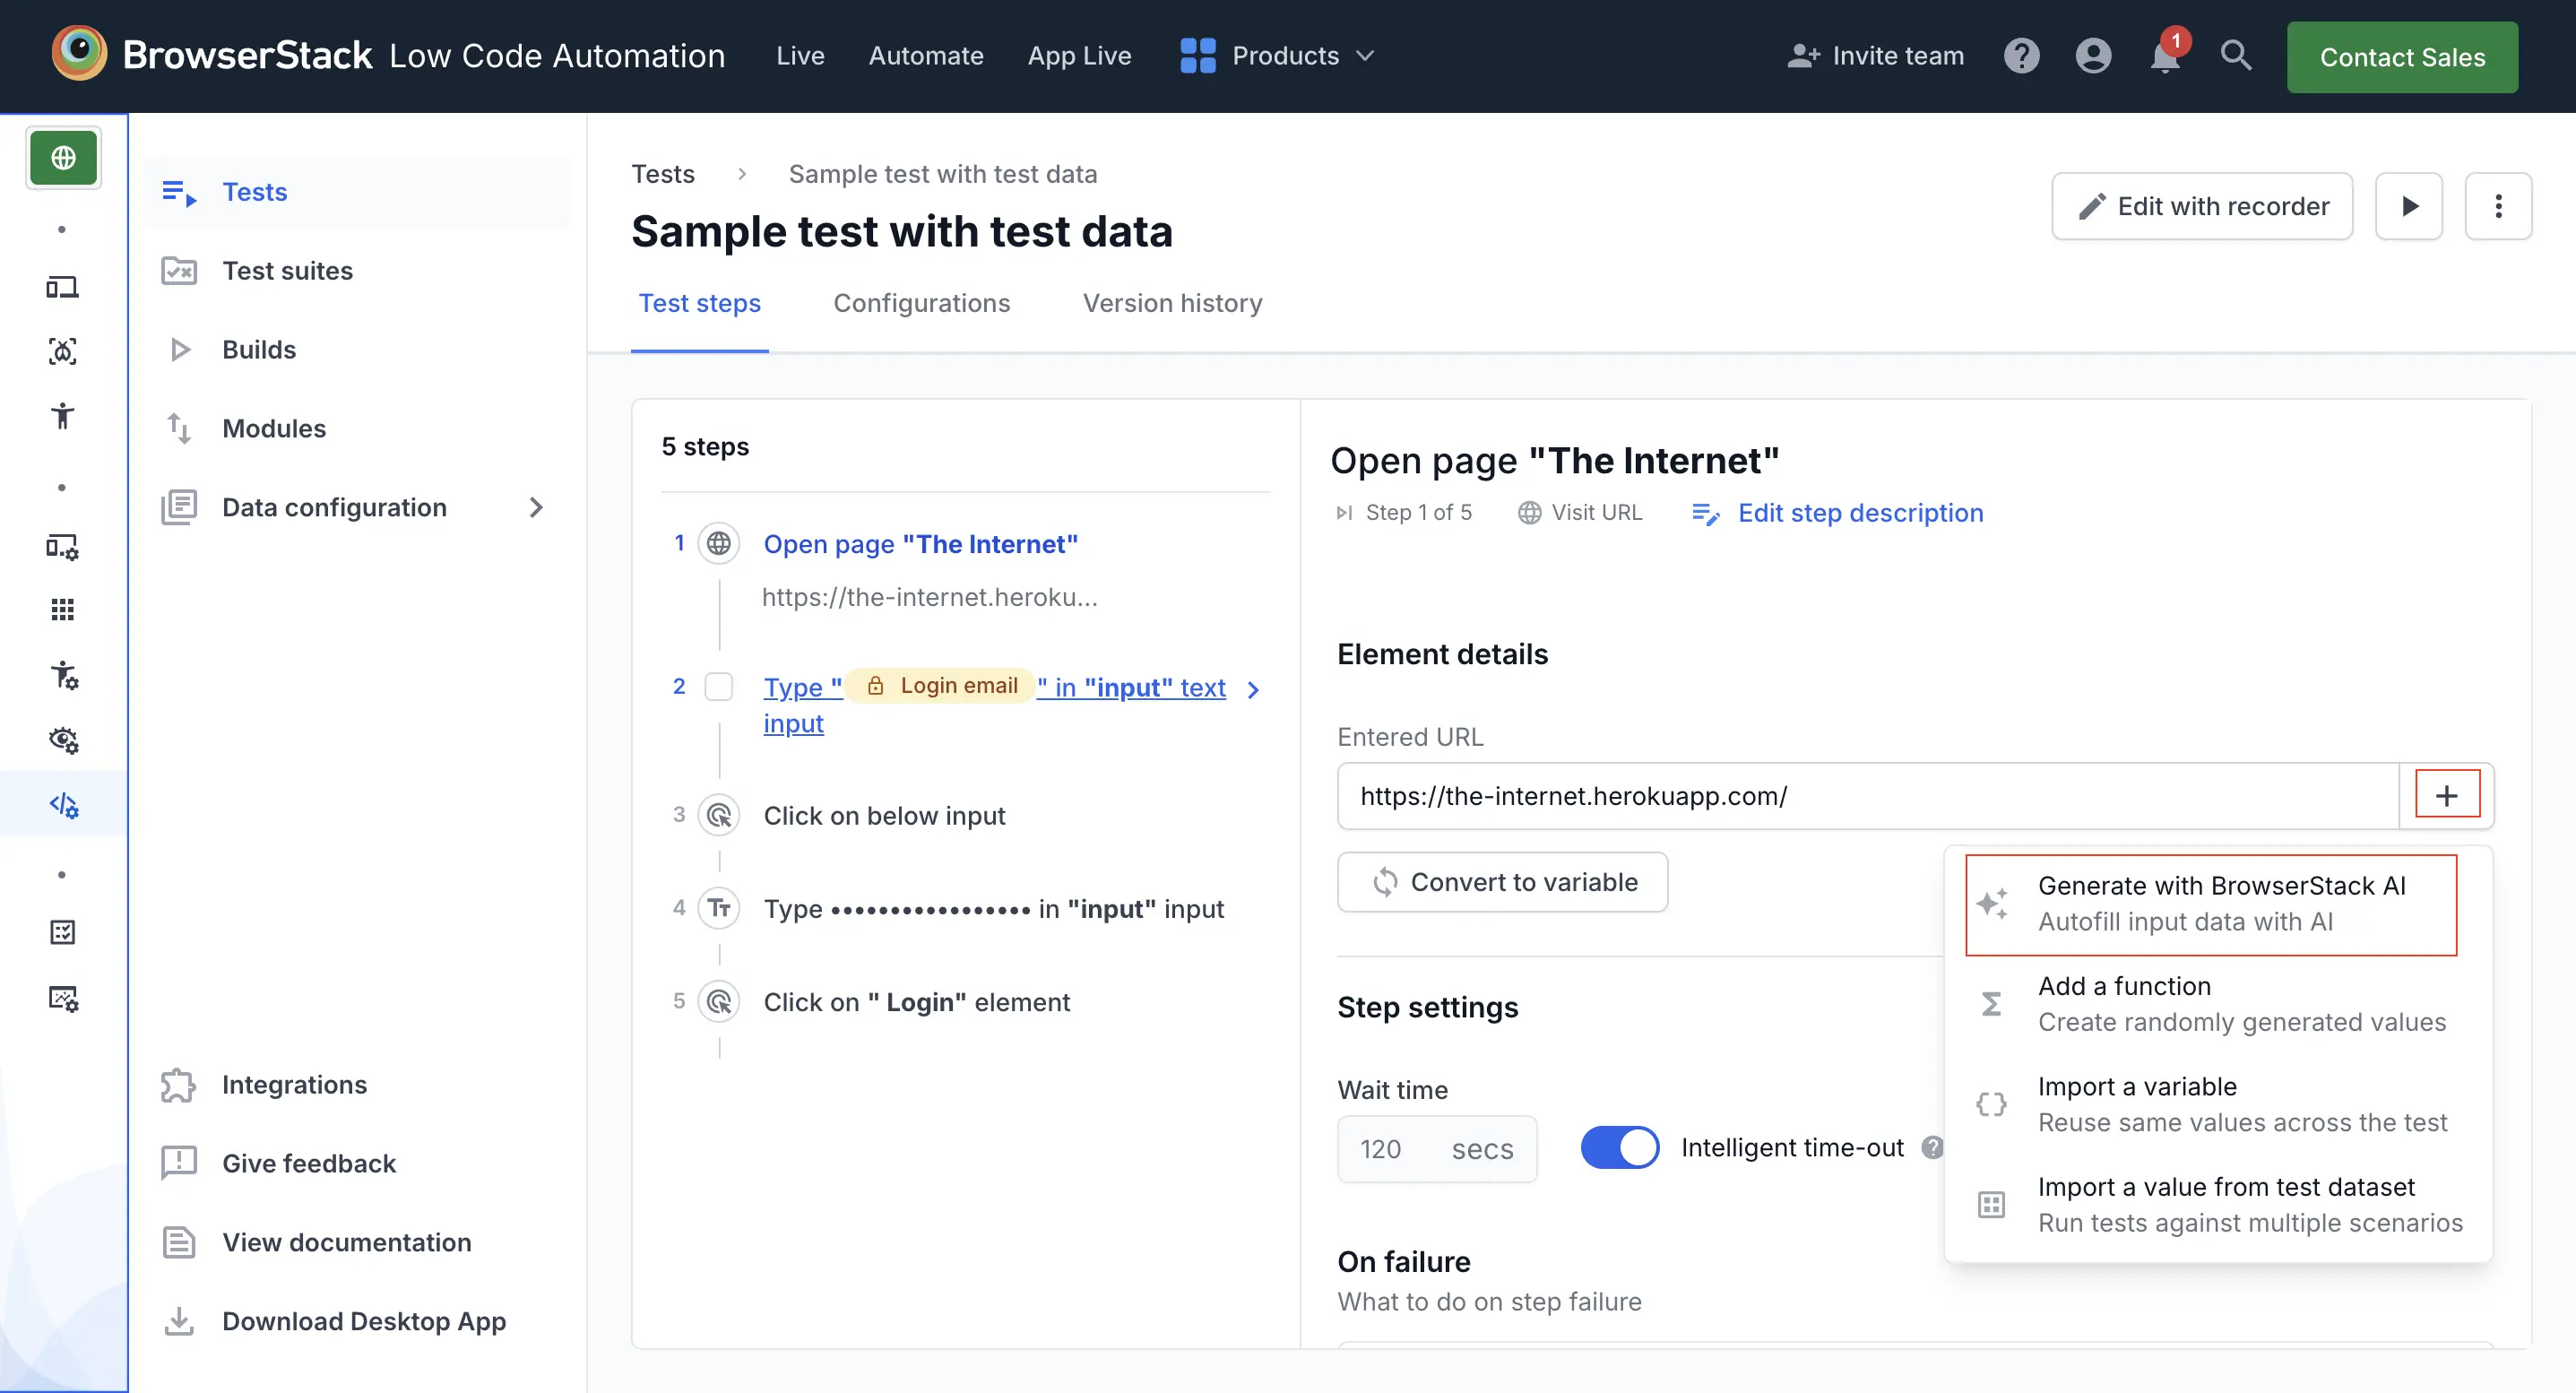Check the checkbox next to step 2
Screen dimensions: 2576x1393
point(719,685)
